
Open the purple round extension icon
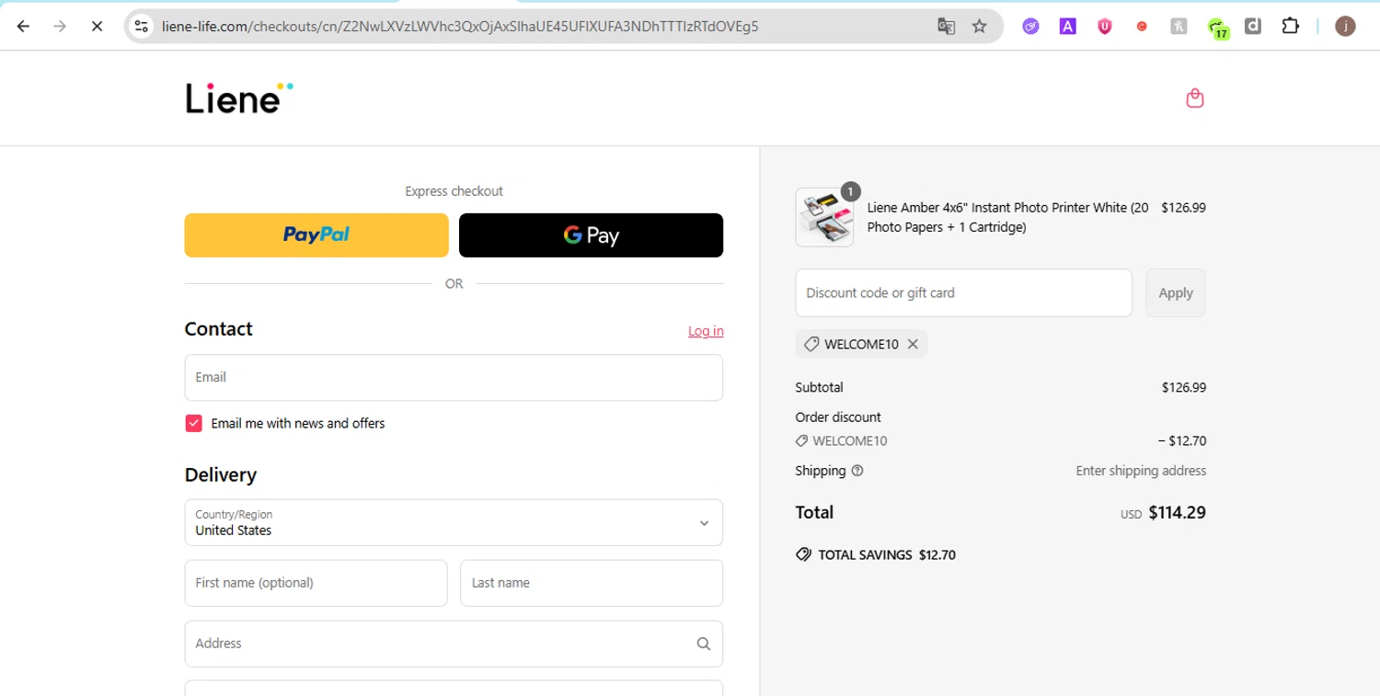click(x=1031, y=27)
